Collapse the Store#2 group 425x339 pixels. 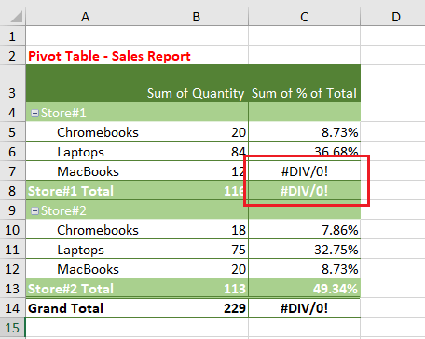(34, 211)
